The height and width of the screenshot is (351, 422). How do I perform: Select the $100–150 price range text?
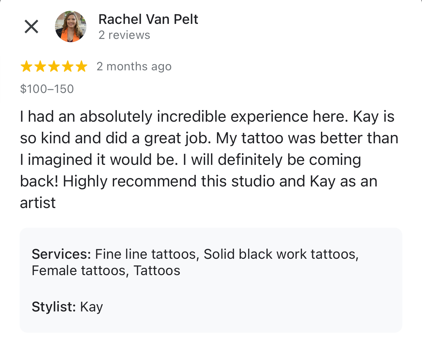coord(47,89)
